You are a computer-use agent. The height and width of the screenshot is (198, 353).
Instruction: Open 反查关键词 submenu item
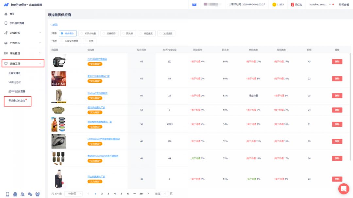coord(14,73)
